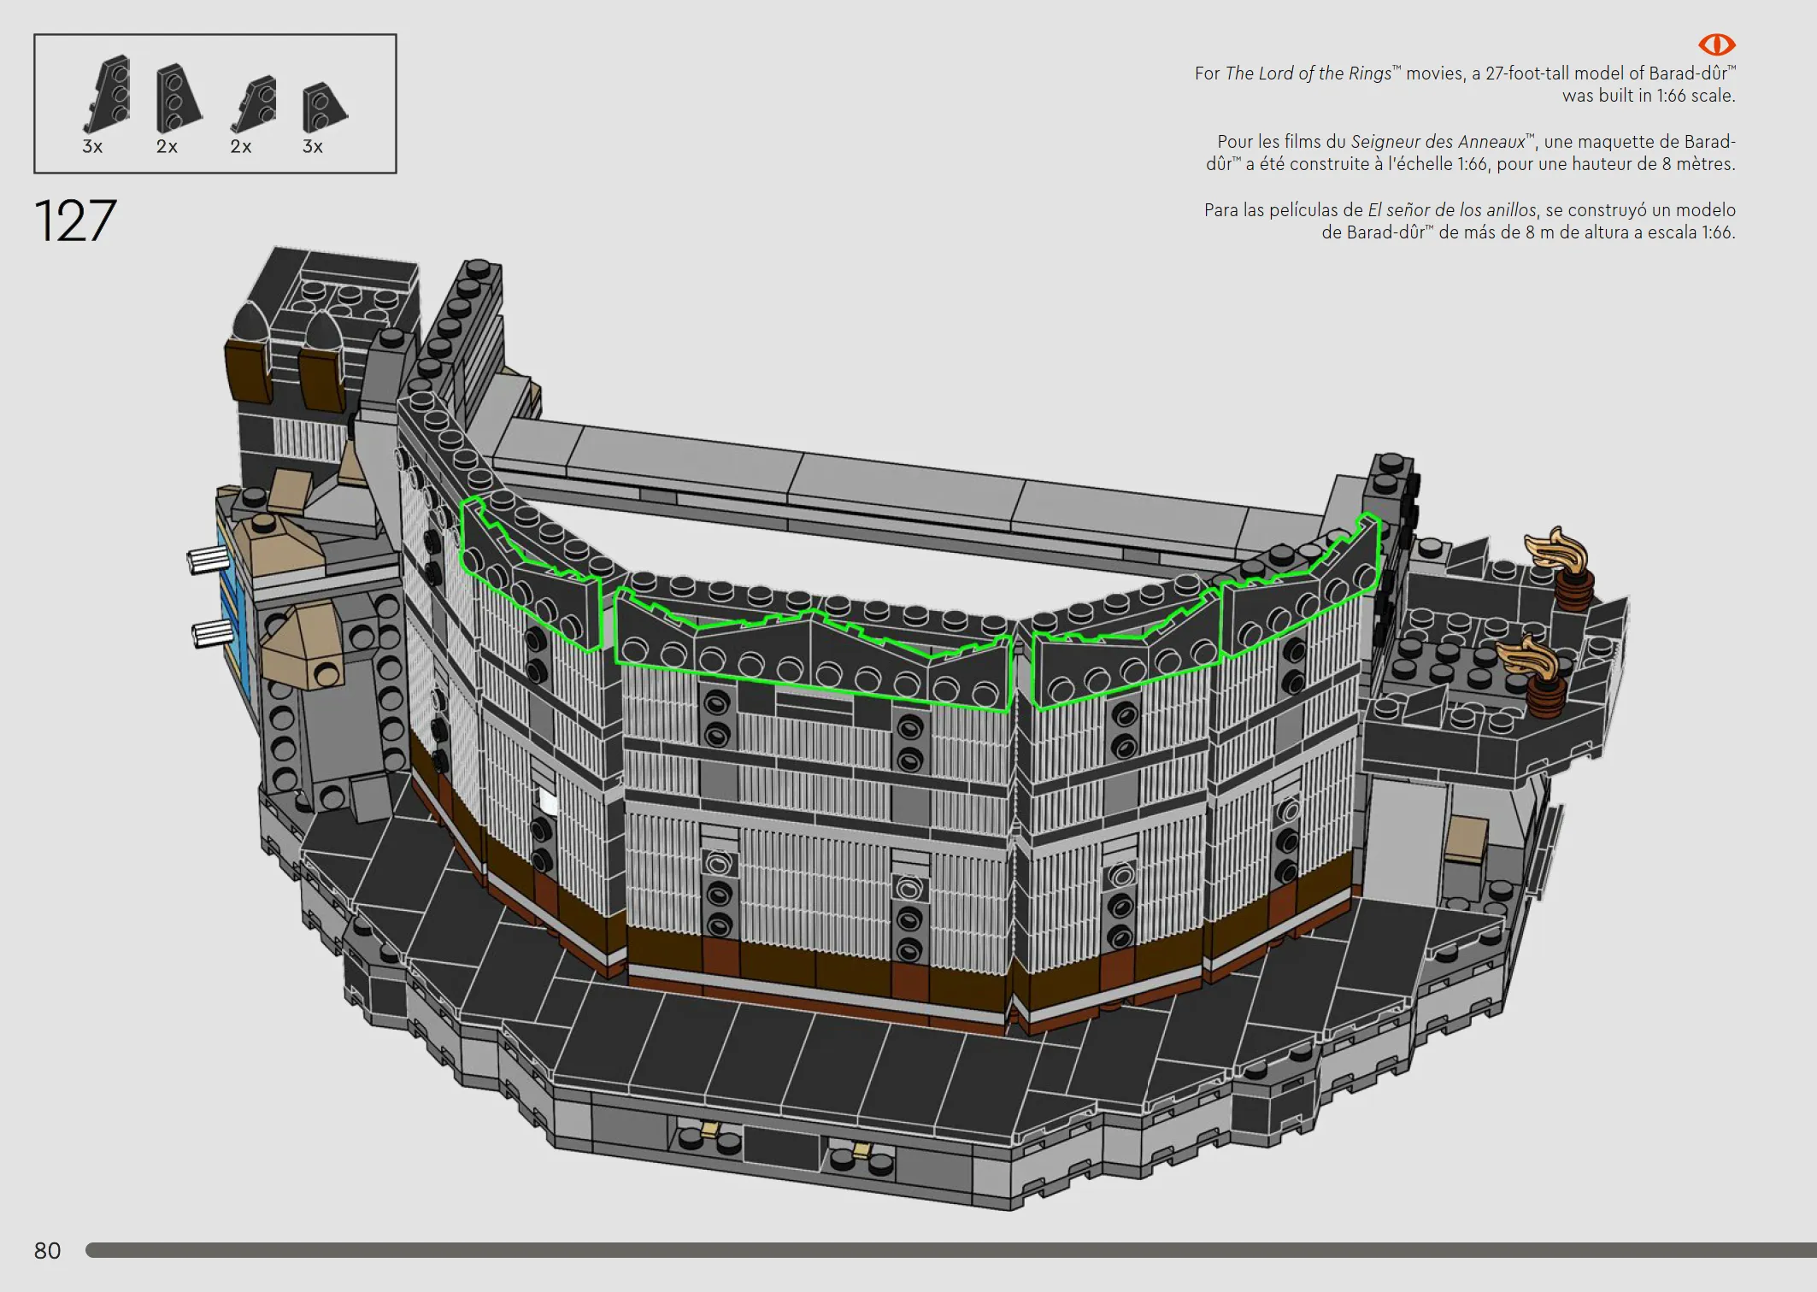Click the page progress bar at bottom
This screenshot has width=1817, height=1292.
pos(950,1250)
